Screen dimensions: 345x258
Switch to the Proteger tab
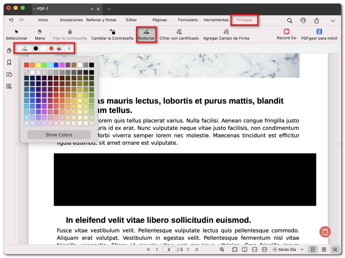(244, 20)
